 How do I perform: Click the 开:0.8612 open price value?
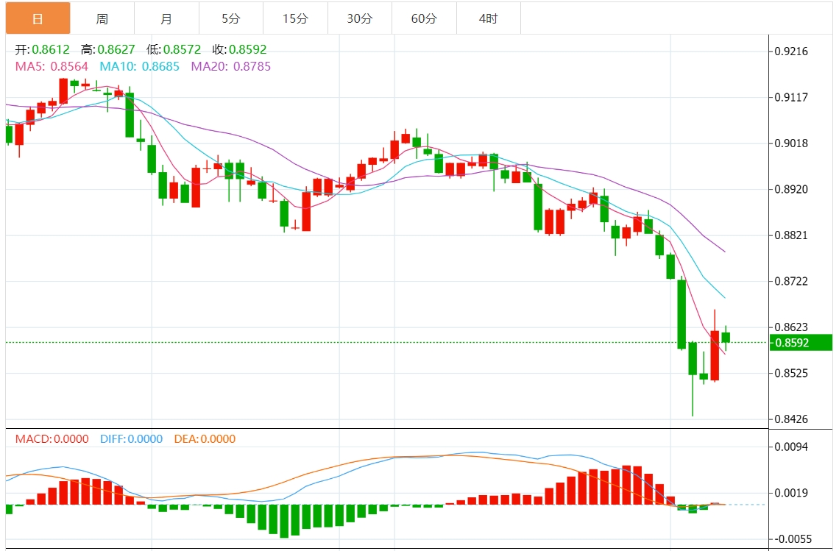42,49
